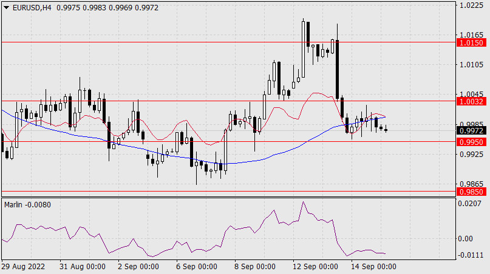
Task: Click the red 0.9850 price level label
Action: [471, 192]
